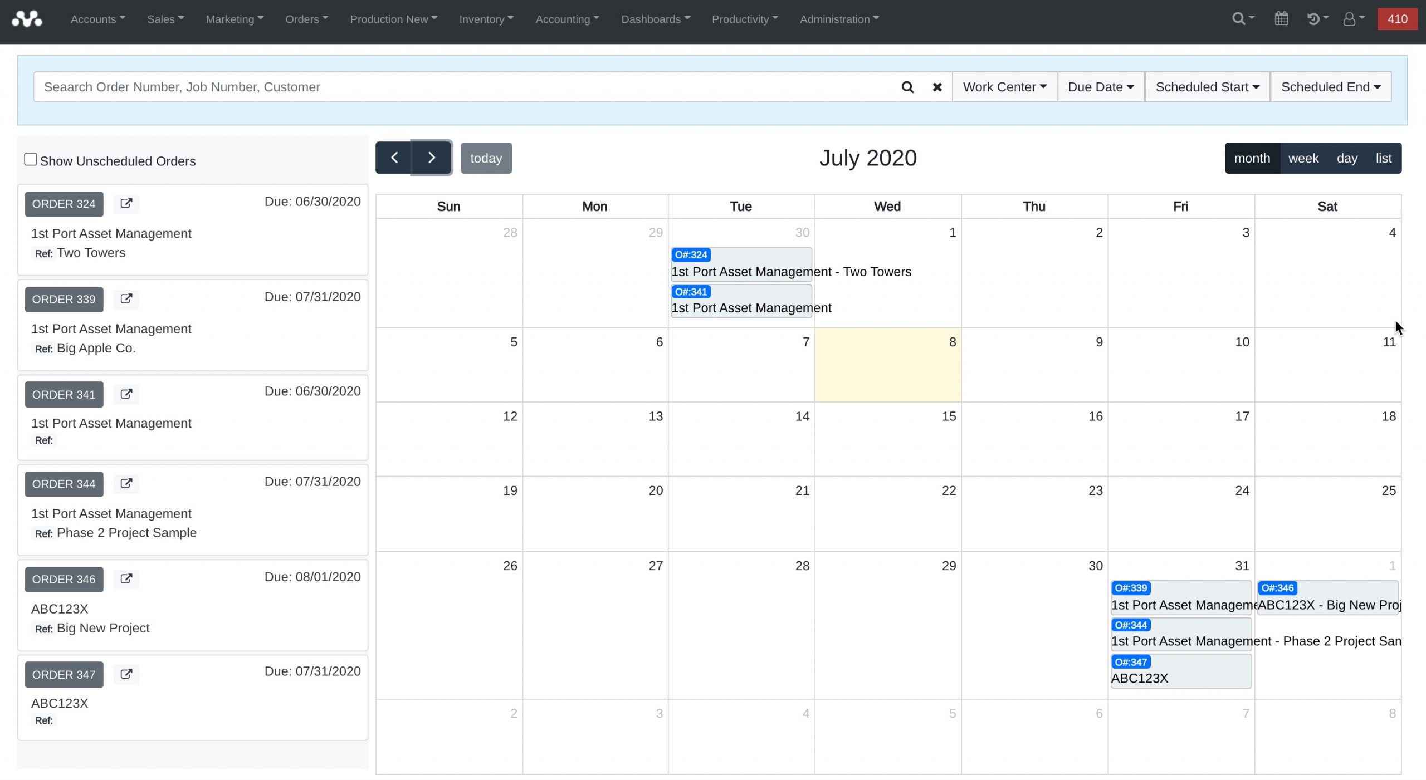Open the Productivity menu
Image resolution: width=1426 pixels, height=780 pixels.
coord(745,19)
